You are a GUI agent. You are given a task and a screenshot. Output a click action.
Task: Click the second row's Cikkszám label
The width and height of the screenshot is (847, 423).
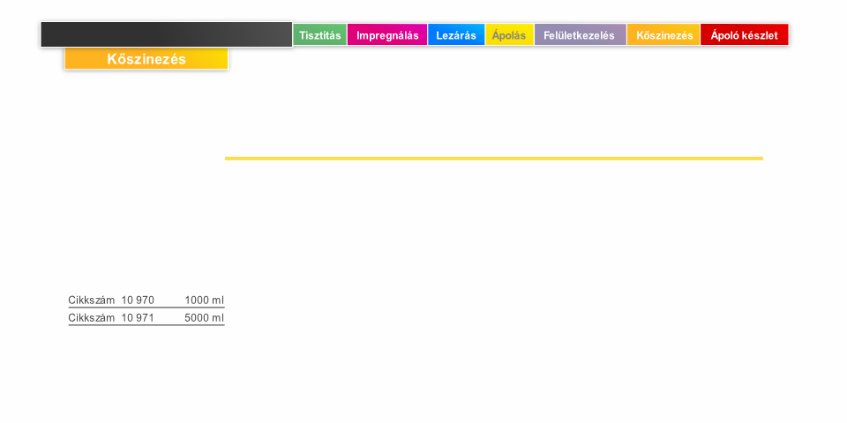tap(91, 318)
